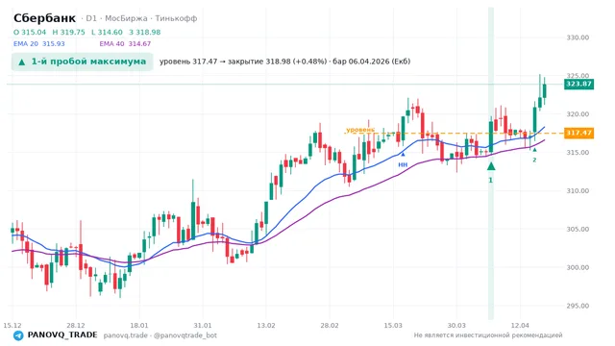The height and width of the screenshot is (346, 615).
Task: Click the 31.01 date axis label
Action: tap(203, 326)
